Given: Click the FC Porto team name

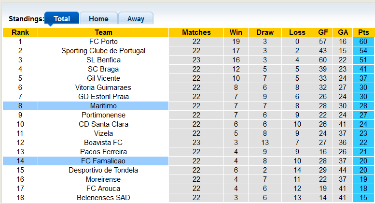Looking at the screenshot, I should [103, 42].
